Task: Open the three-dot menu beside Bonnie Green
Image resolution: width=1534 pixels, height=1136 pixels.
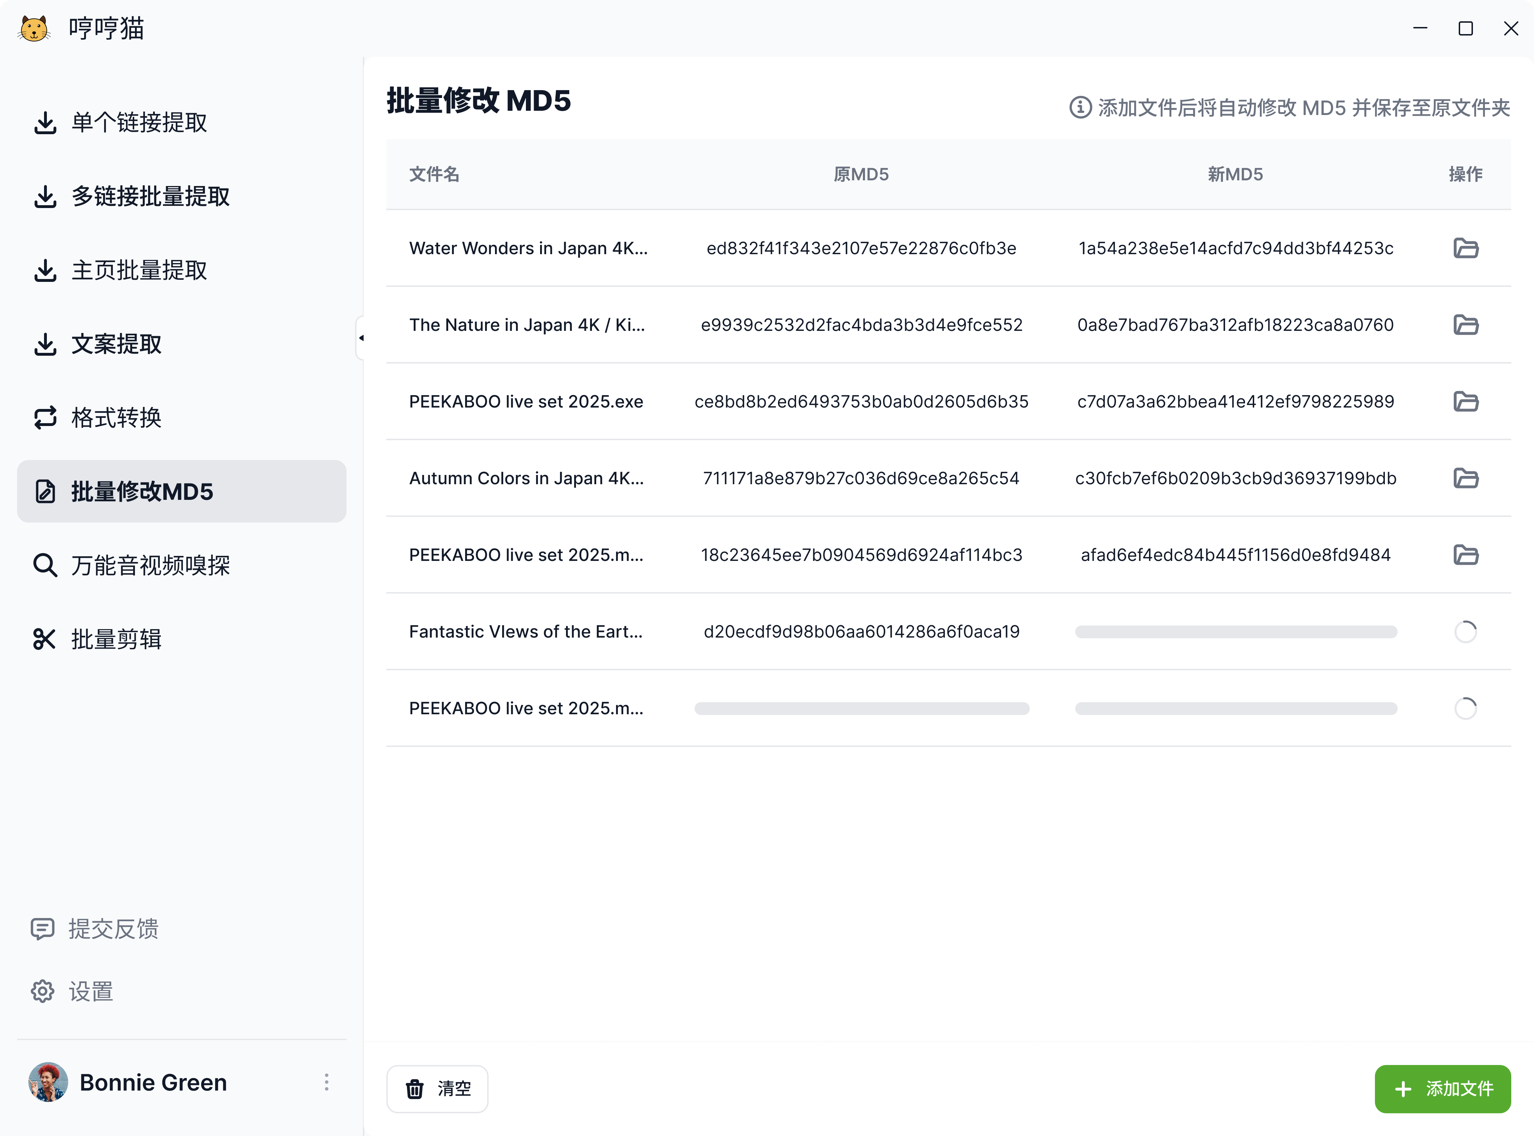Action: tap(327, 1082)
